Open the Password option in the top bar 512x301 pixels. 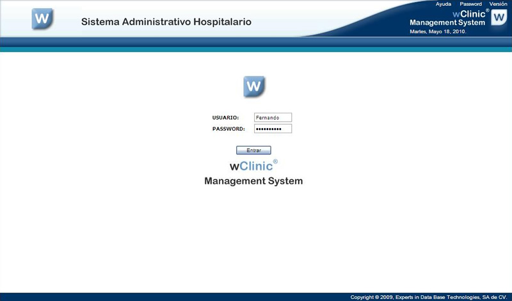[470, 4]
